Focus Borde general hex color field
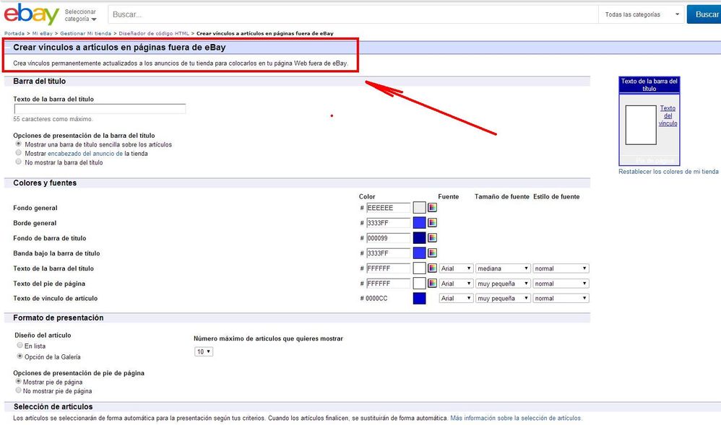The width and height of the screenshot is (721, 425). [388, 223]
